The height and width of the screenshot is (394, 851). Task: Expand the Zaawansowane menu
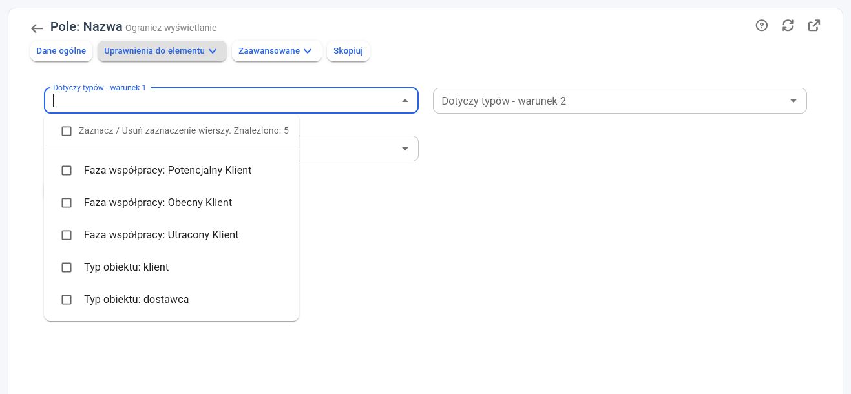277,51
